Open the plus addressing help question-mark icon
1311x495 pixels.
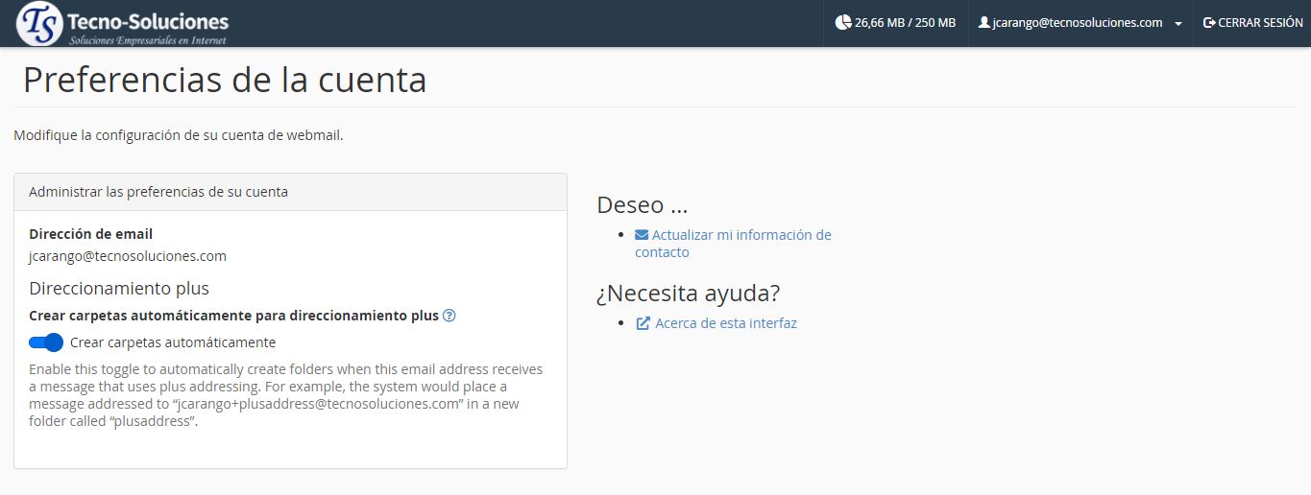click(x=449, y=316)
